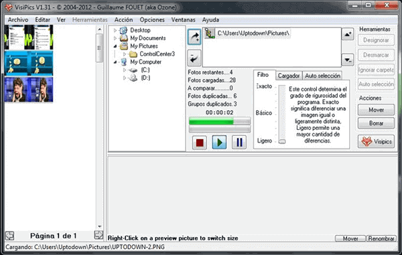Click the expand icon right of Página 1 de 1
402x255 pixels.
tap(98, 235)
